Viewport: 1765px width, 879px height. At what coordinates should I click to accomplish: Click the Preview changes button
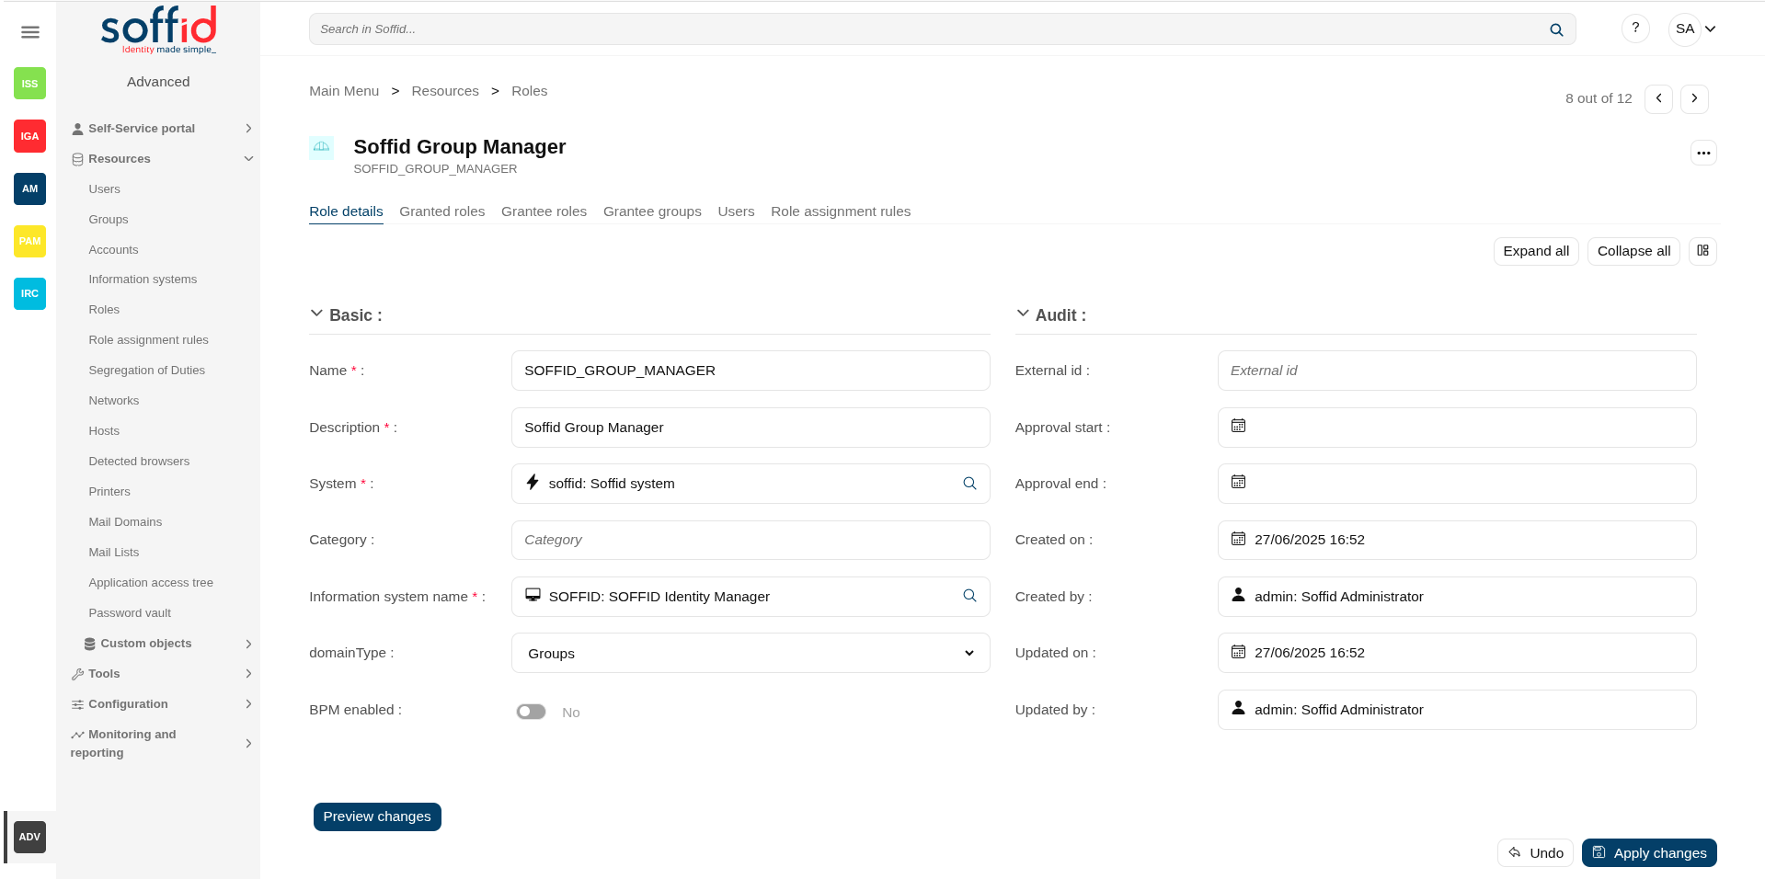point(377,816)
